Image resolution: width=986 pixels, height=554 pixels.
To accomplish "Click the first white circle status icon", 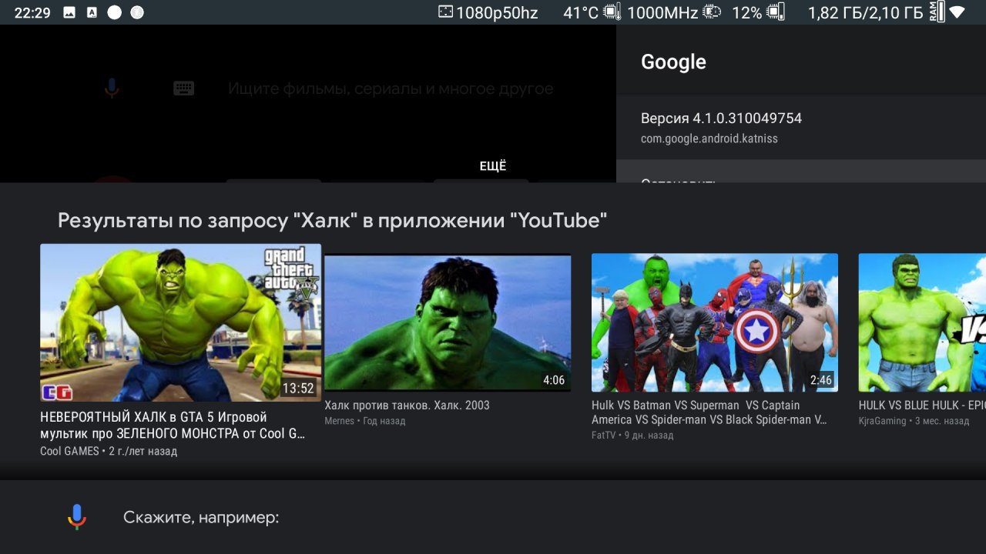I will 114,12.
